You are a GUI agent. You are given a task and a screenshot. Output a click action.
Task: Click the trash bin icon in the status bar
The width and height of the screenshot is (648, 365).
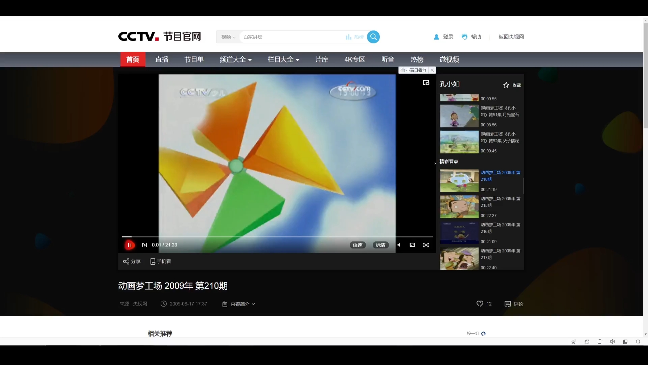(x=600, y=342)
